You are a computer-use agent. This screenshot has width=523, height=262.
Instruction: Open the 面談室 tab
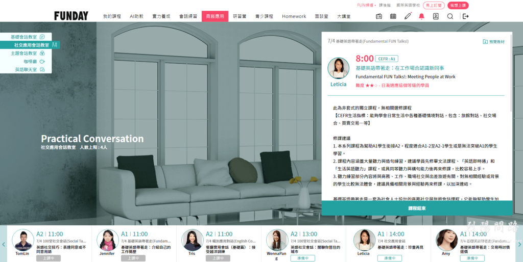click(321, 16)
